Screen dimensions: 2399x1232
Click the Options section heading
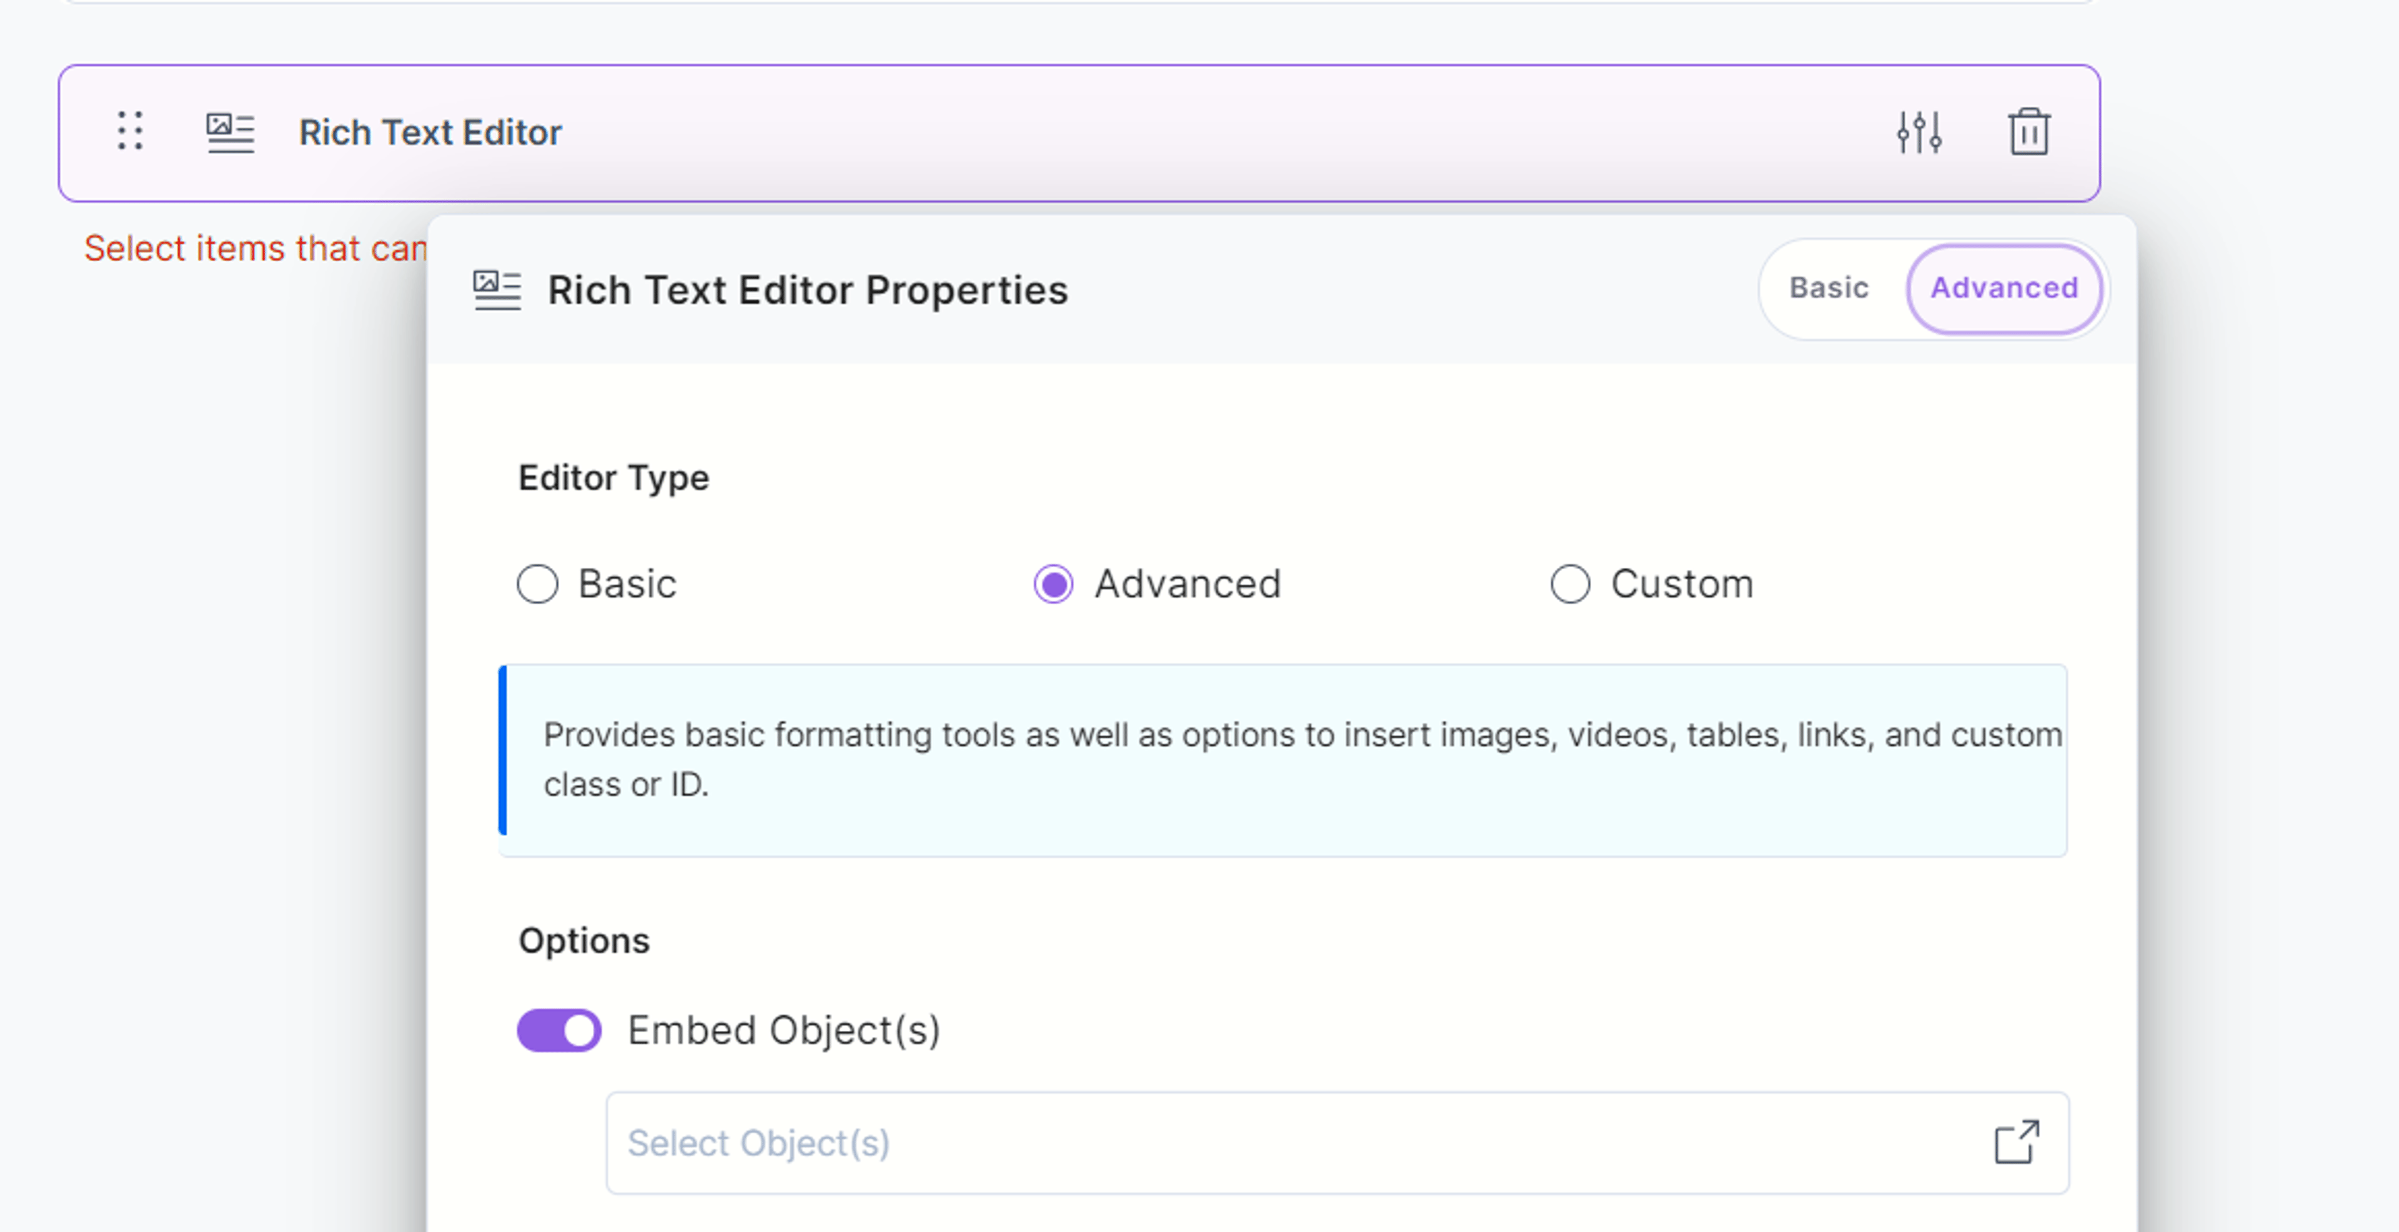tap(584, 940)
